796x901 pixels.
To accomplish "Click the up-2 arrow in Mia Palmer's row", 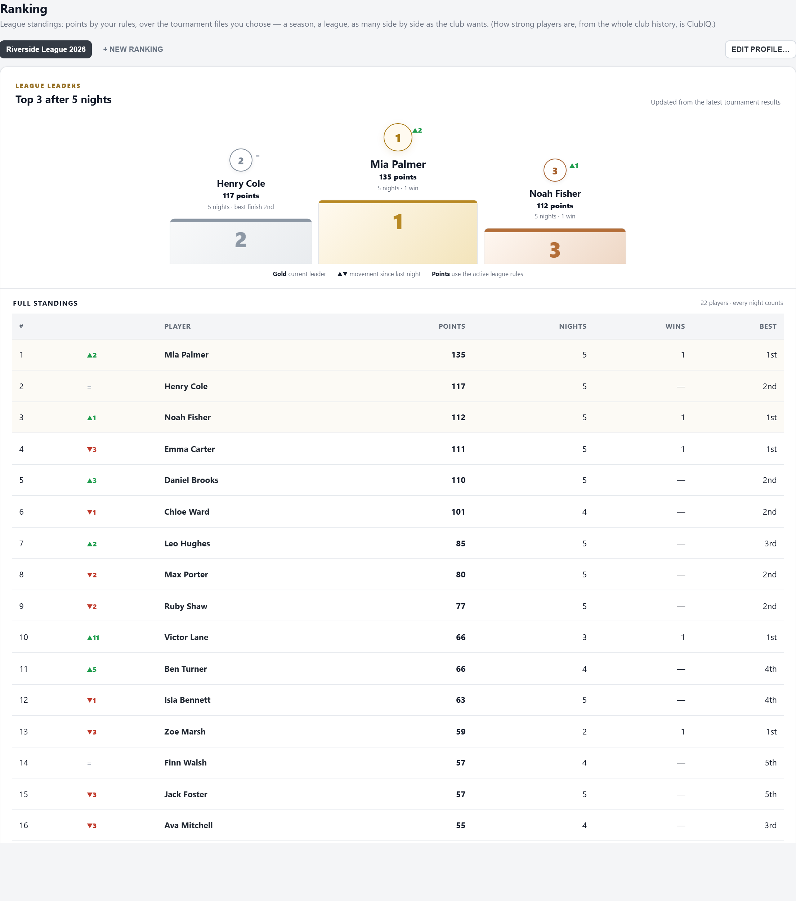I will click(x=91, y=355).
